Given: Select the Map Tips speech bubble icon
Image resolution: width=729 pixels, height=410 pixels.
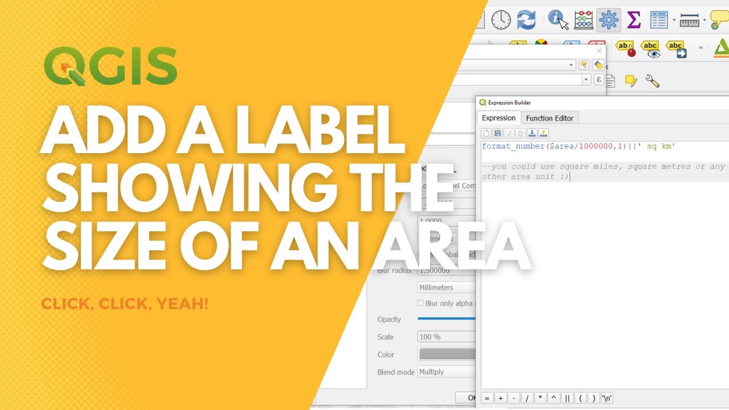Looking at the screenshot, I should point(720,20).
